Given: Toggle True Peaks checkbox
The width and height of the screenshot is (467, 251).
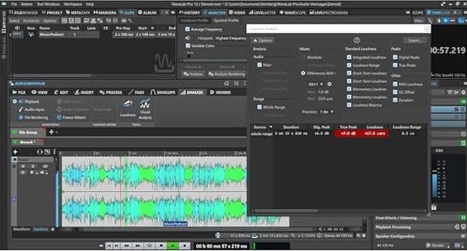Looking at the screenshot, I should click(395, 65).
